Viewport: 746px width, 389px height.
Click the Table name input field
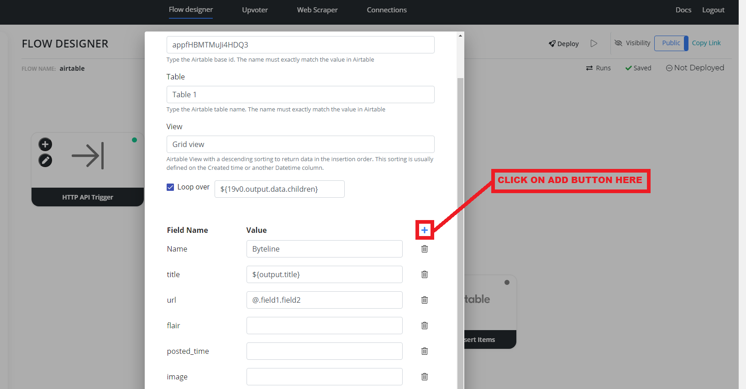tap(300, 95)
